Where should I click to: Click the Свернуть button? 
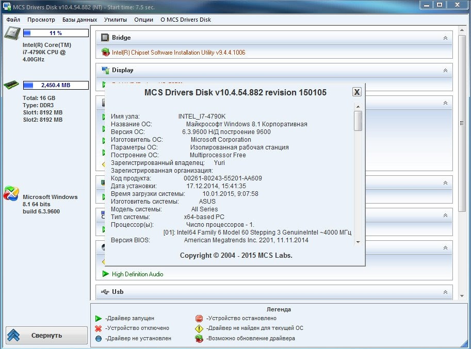click(46, 335)
